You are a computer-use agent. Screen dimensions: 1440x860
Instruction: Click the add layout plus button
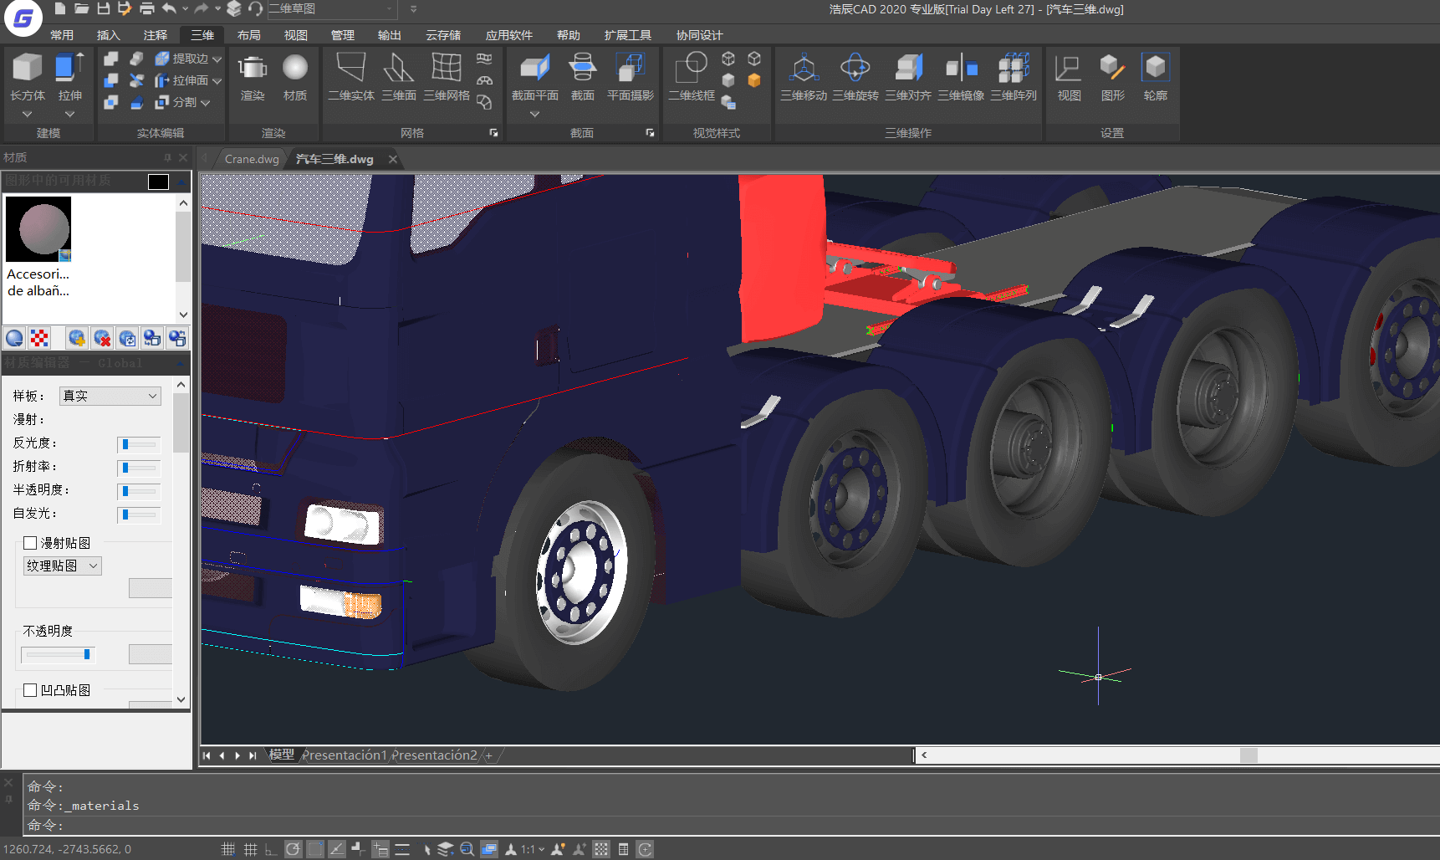pyautogui.click(x=489, y=755)
